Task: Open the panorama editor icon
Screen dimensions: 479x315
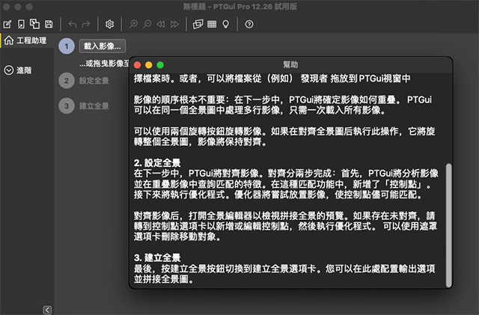Action: pyautogui.click(x=198, y=24)
